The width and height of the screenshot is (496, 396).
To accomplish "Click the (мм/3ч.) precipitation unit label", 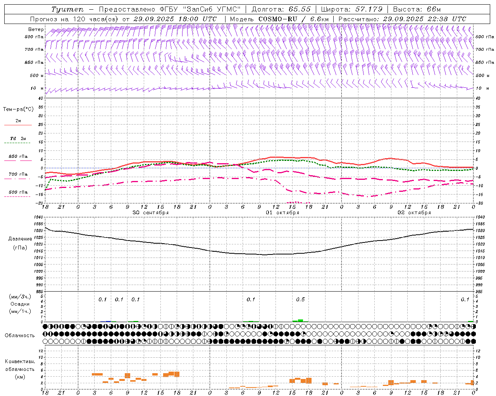I will [20, 297].
